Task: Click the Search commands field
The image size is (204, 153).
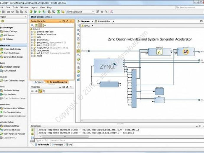Action: click(190, 8)
